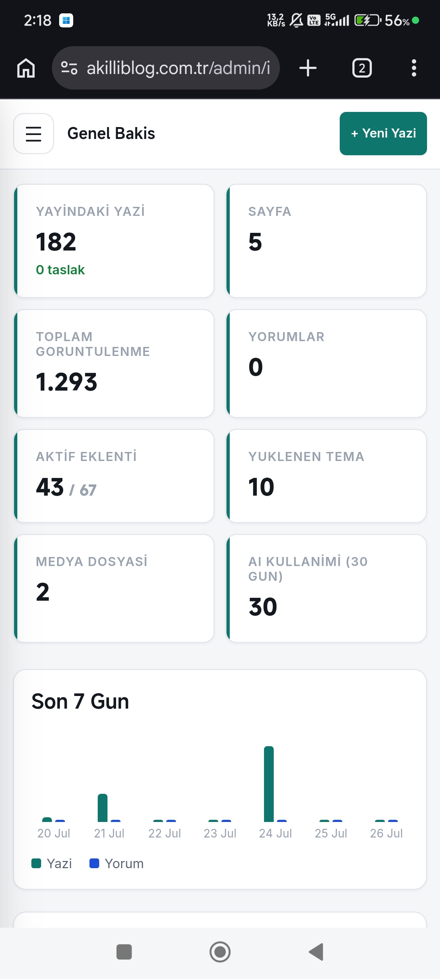Click the blue Yorum legend color swatch
The width and height of the screenshot is (440, 979).
point(94,863)
